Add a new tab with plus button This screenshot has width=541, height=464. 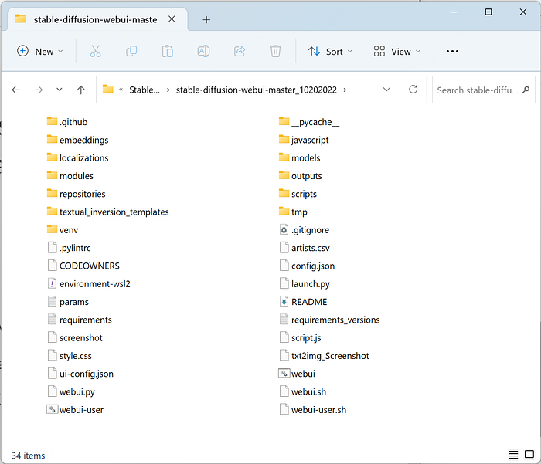tap(206, 19)
